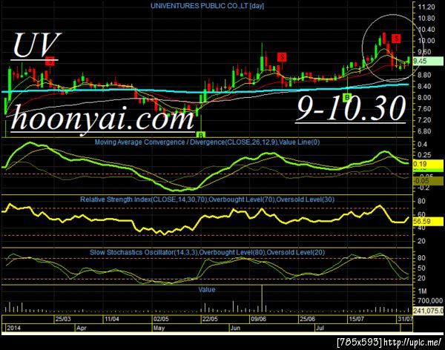The image size is (445, 350).
Task: Click the red S sell signal in June
Action: 282,57
